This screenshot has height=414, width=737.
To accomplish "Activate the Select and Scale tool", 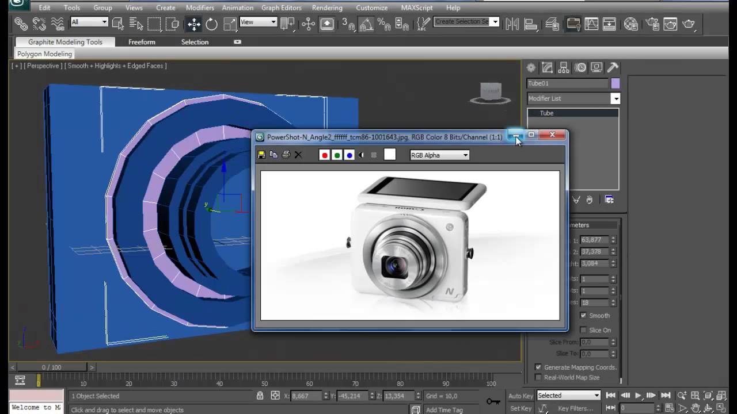I will 230,24.
